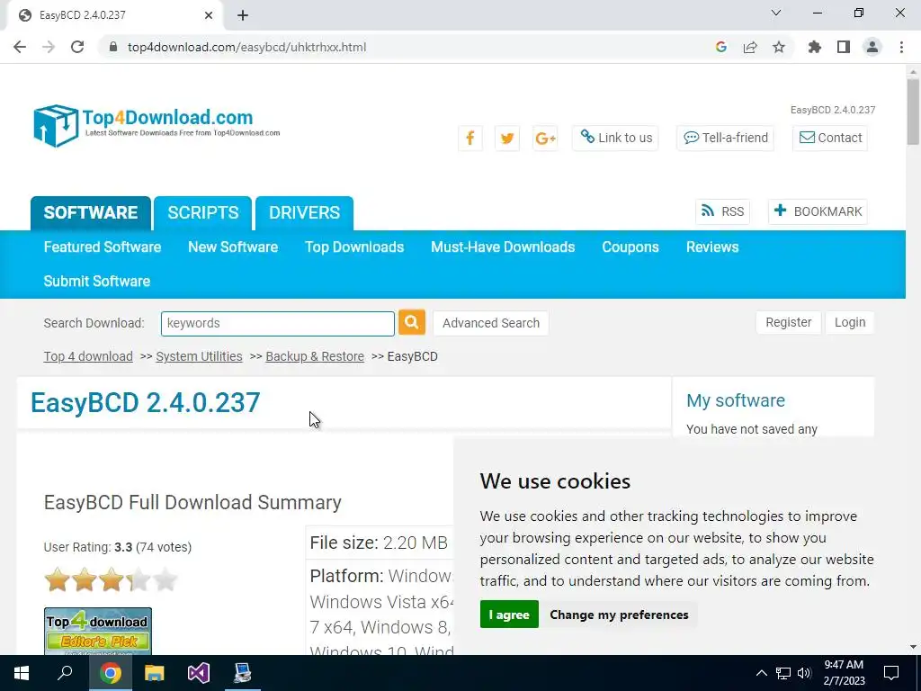921x691 pixels.
Task: Bookmark page with the star icon
Action: click(x=778, y=47)
